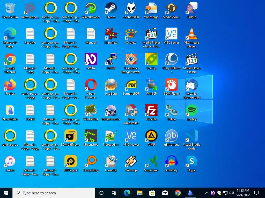The image size is (265, 198).
Task: Open the notification center
Action: (x=256, y=193)
